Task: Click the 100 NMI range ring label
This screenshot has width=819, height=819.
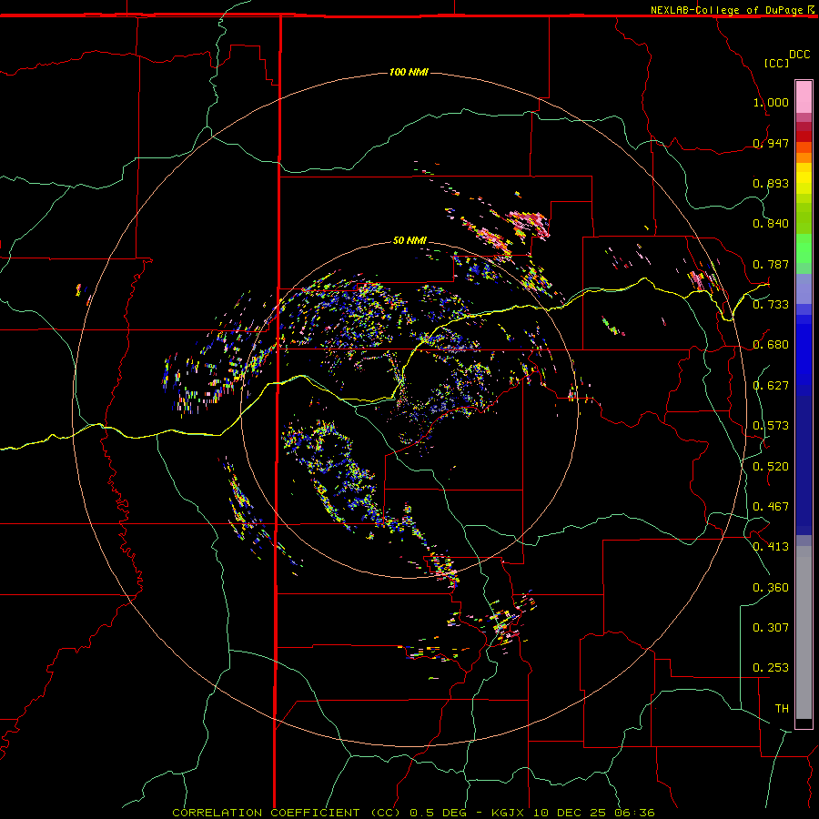Action: click(409, 72)
